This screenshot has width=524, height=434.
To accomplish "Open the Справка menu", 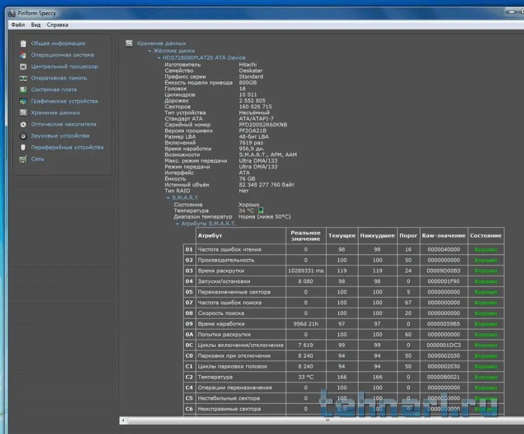I will coord(57,25).
